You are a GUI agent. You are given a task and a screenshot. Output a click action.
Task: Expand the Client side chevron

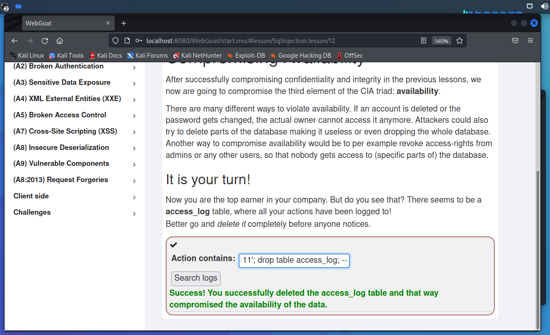[x=134, y=197]
